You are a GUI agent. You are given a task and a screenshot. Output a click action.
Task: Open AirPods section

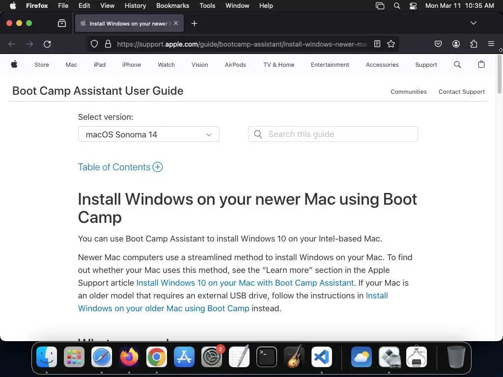(235, 65)
